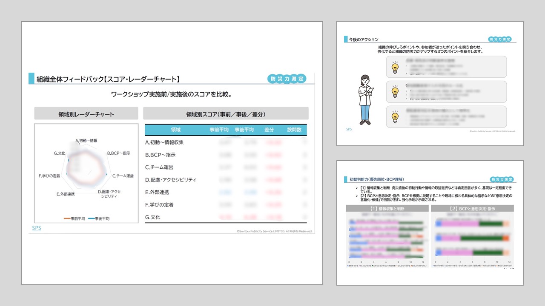
Task: Click the SPS logo on the radar chart slide
Action: click(x=37, y=228)
